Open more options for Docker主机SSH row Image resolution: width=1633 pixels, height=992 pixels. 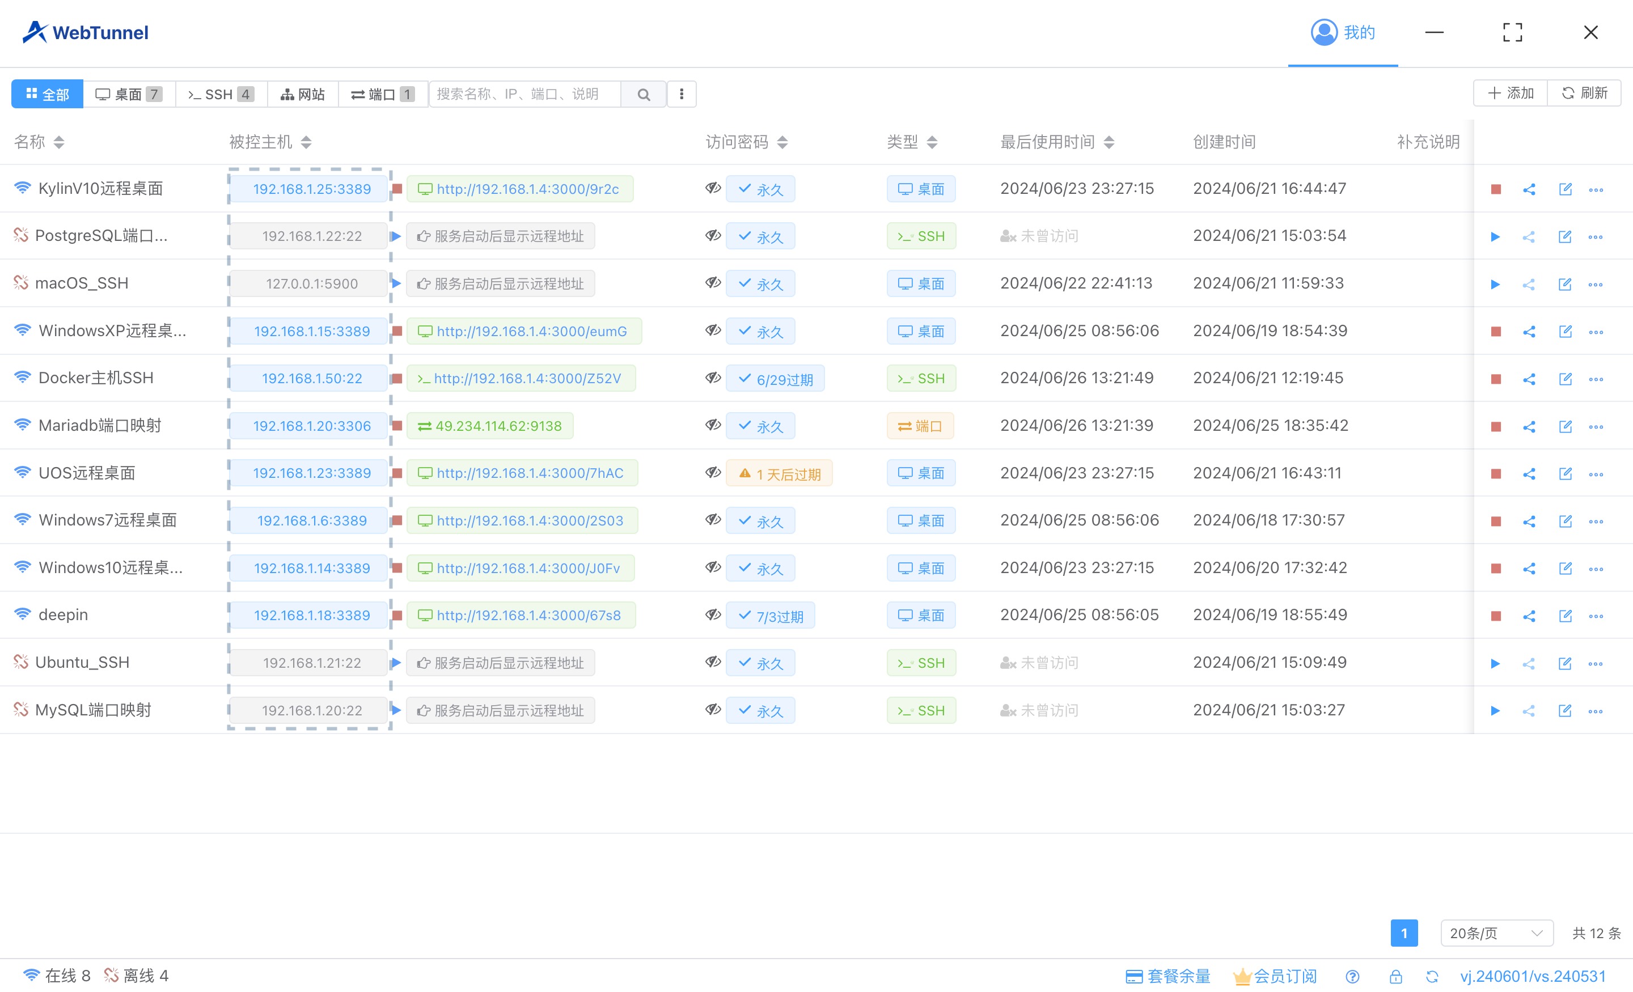click(x=1596, y=379)
